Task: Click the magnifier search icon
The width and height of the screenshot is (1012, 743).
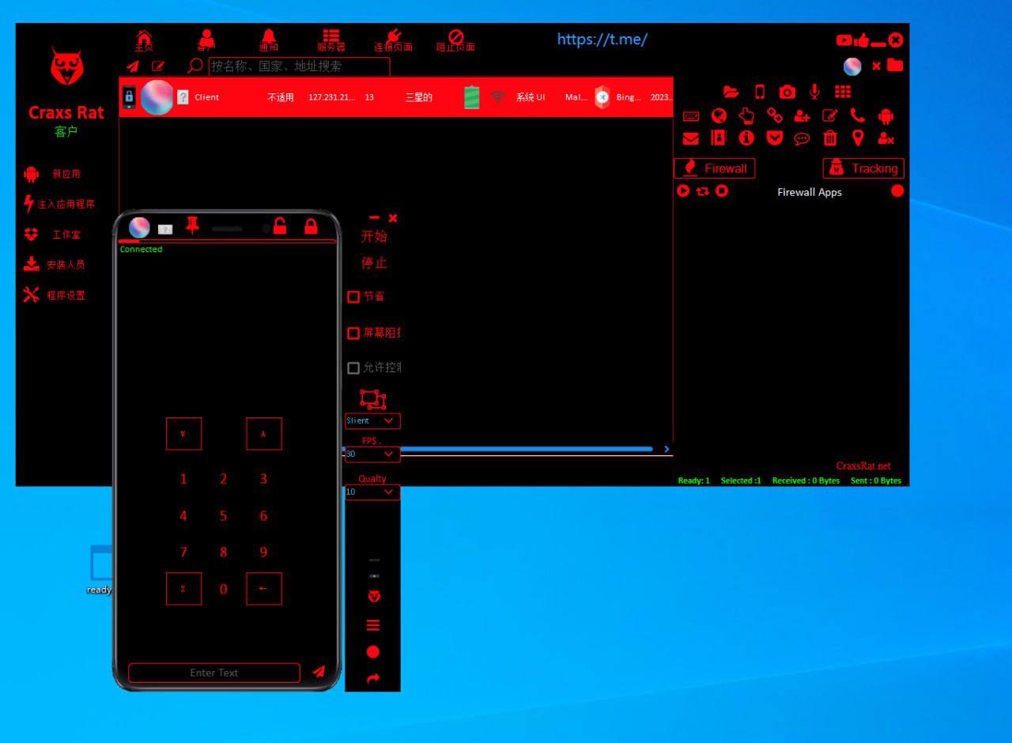Action: pyautogui.click(x=195, y=66)
